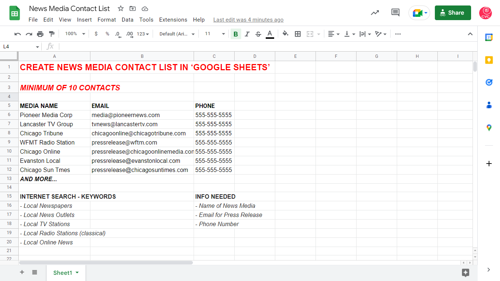Add a new sheet with plus
500x281 pixels.
[22, 272]
